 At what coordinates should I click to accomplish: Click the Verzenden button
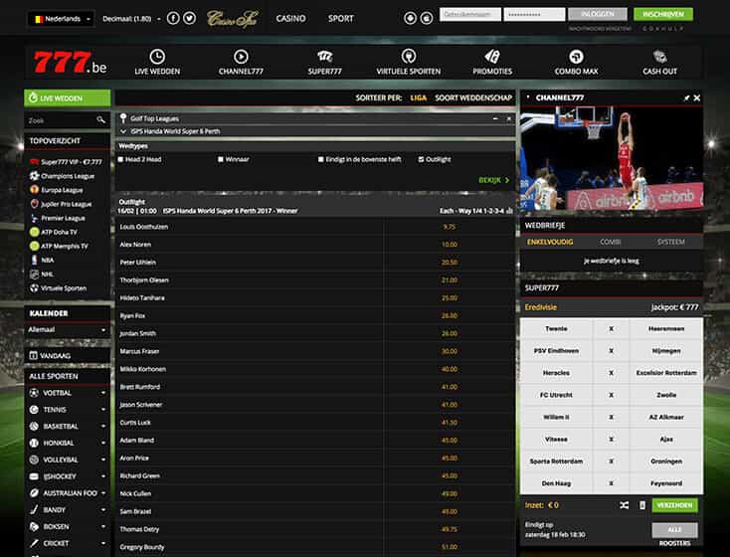pyautogui.click(x=674, y=505)
